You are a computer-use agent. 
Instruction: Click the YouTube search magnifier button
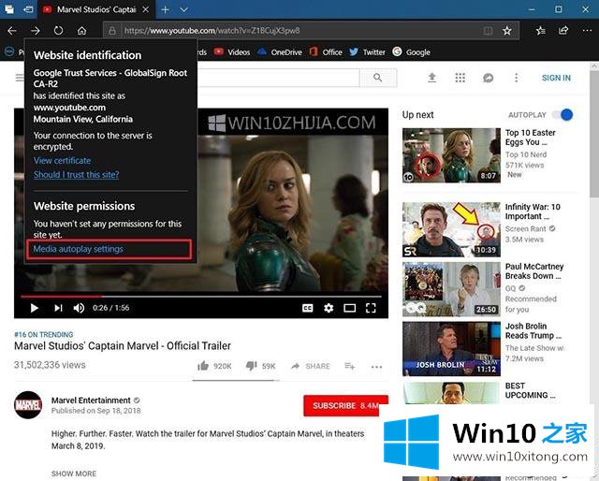point(378,78)
